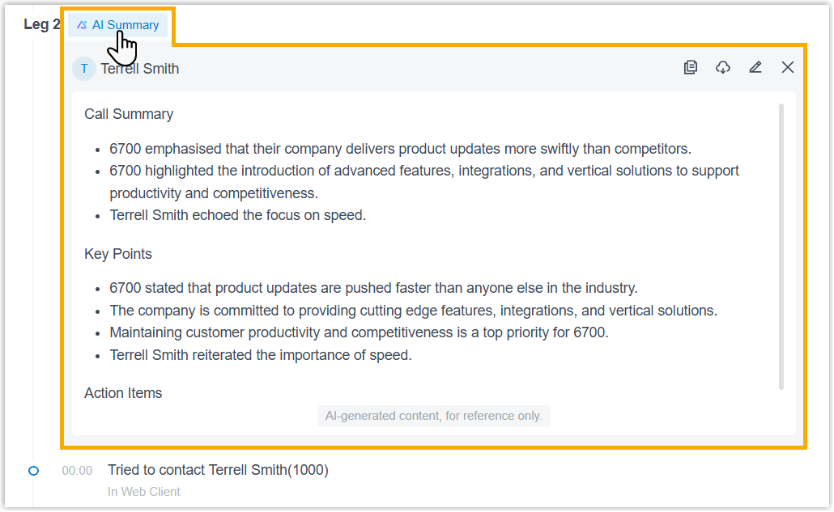Select the Key Points heading
This screenshot has height=512, width=834.
[118, 254]
